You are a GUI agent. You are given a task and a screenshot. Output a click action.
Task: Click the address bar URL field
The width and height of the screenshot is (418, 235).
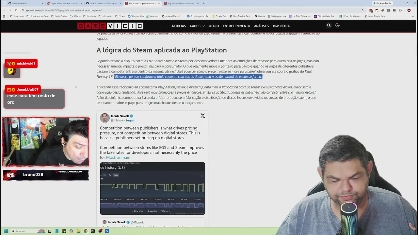[x=193, y=10]
